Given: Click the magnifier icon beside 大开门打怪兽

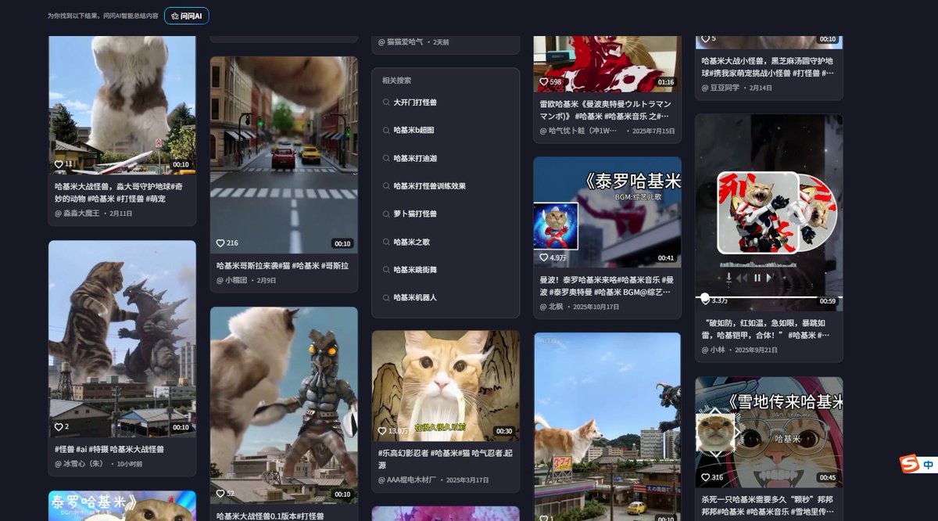Looking at the screenshot, I should 386,102.
